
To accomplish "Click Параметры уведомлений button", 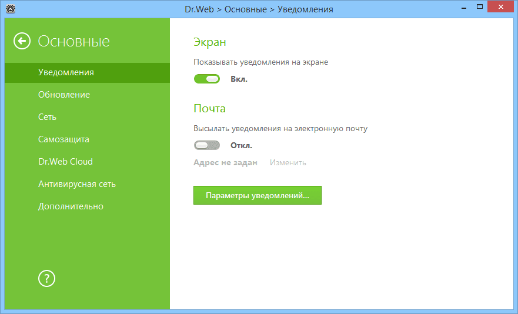I will (x=258, y=195).
